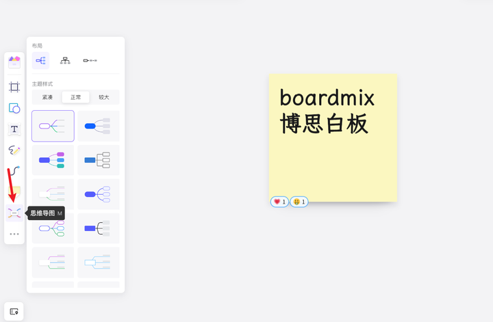Open more tools ellipsis
493x322 pixels.
click(14, 234)
